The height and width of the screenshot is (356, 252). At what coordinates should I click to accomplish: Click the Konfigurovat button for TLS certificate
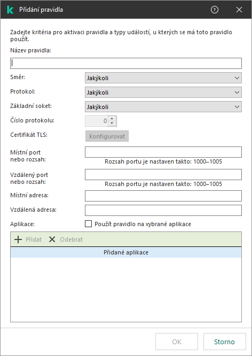pyautogui.click(x=107, y=136)
